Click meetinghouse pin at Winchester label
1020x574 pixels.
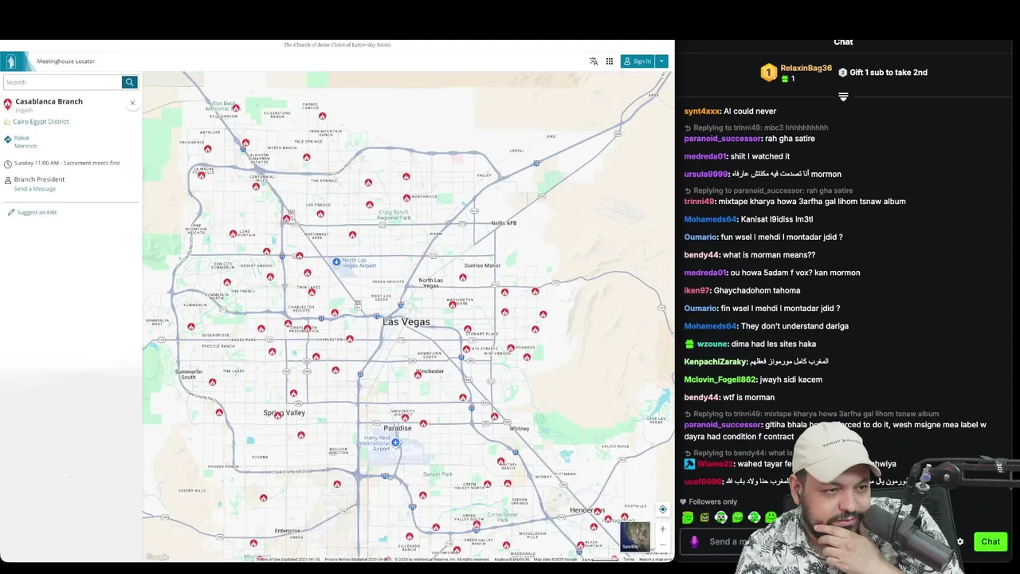(x=418, y=374)
